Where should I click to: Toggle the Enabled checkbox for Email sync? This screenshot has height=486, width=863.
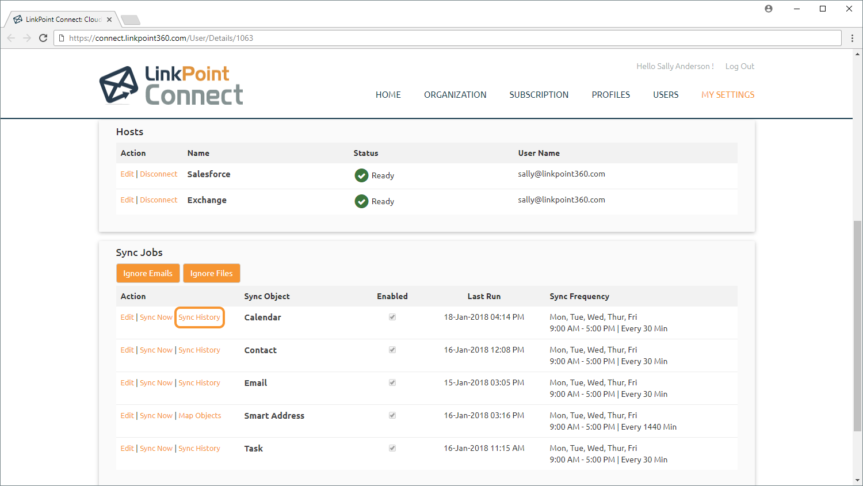[392, 382]
